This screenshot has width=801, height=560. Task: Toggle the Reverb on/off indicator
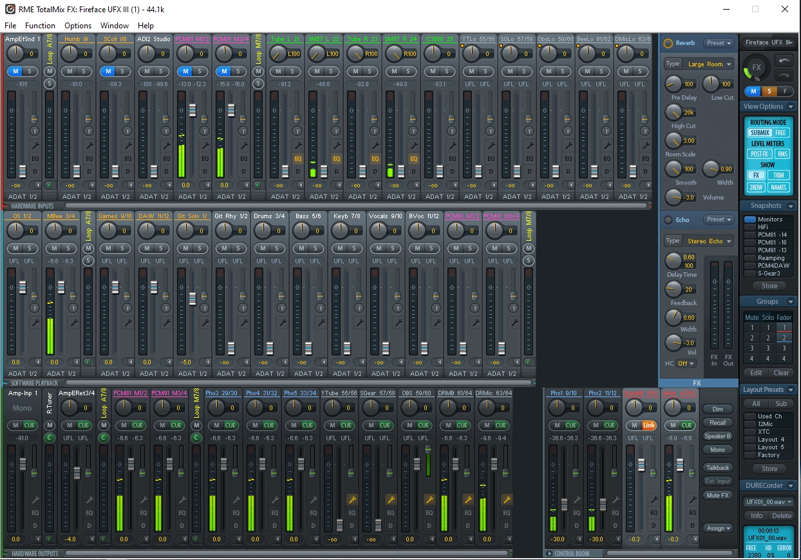point(668,43)
